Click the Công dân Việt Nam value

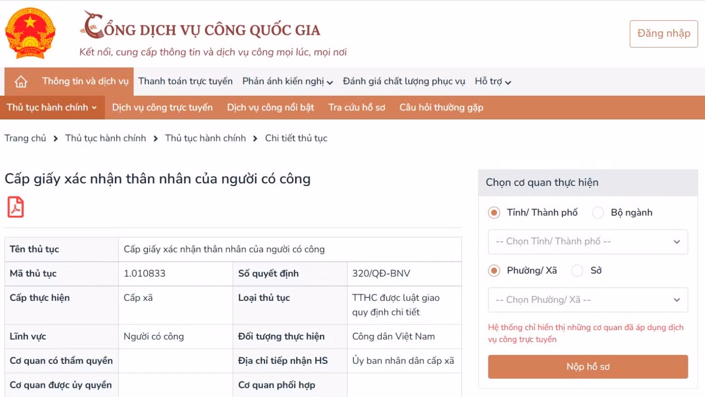(x=393, y=337)
